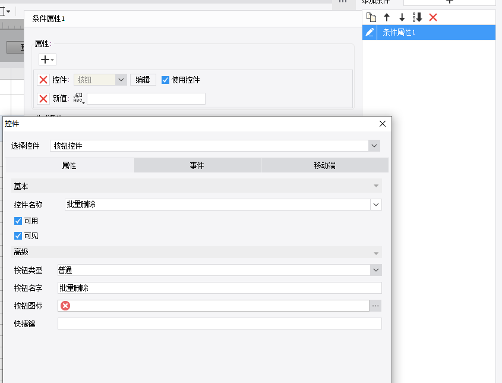Click the copy condition icon
The image size is (502, 383).
371,17
